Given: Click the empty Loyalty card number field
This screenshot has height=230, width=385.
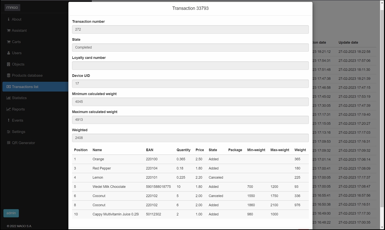Looking at the screenshot, I should tap(190, 66).
